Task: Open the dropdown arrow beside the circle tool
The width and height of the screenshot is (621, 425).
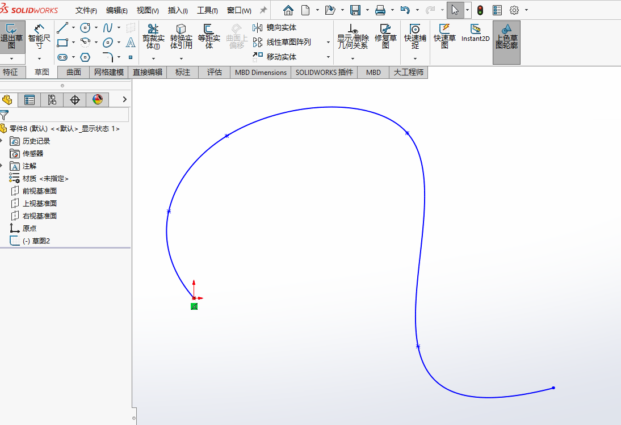Action: pos(96,27)
